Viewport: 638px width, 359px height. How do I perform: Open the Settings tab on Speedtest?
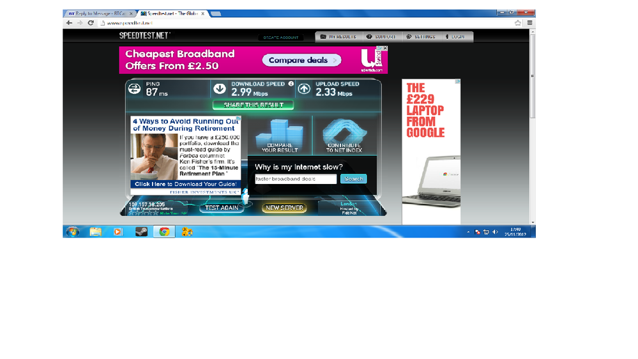coord(421,36)
